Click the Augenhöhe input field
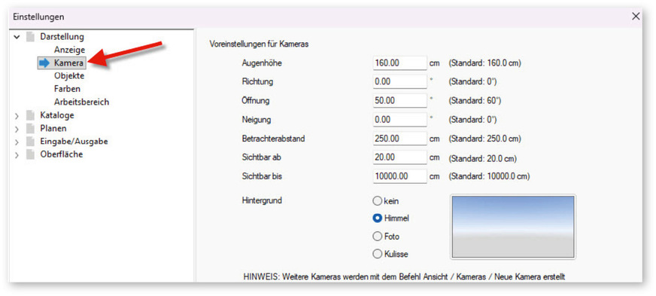Viewport: 656px width, 296px height. pyautogui.click(x=399, y=63)
